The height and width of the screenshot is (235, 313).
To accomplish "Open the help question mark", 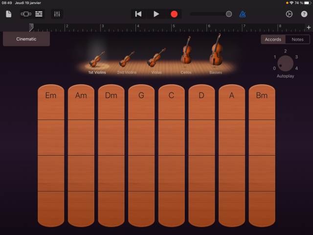I will 304,14.
